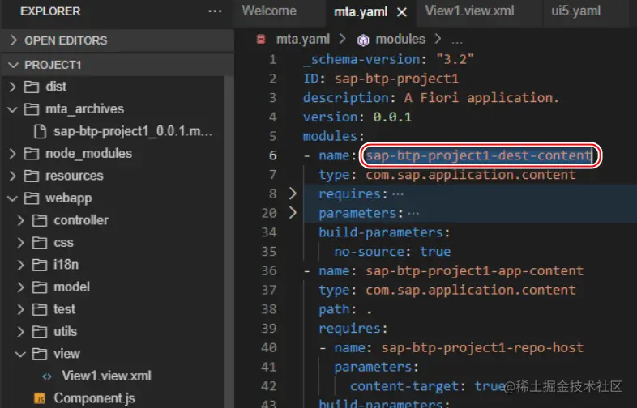Click the mta.yaml breadcrumb segment
Screen dimensions: 637x408
[x=302, y=39]
